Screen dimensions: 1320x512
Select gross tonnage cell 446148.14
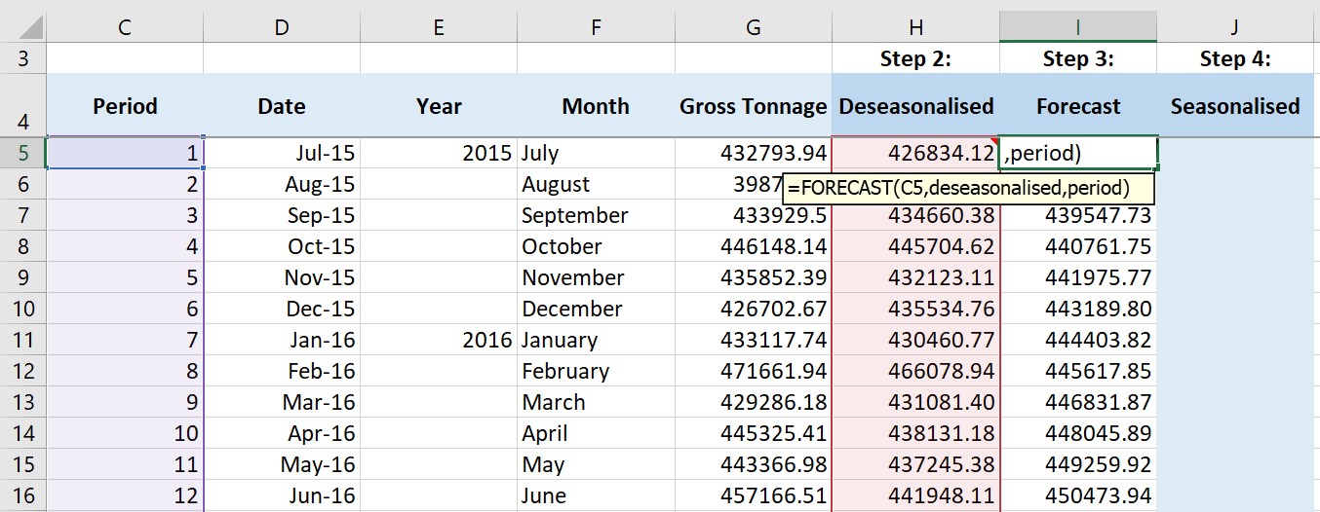754,246
